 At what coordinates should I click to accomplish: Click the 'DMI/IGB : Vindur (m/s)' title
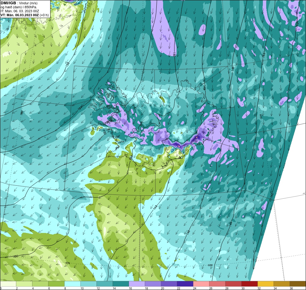click(x=19, y=3)
